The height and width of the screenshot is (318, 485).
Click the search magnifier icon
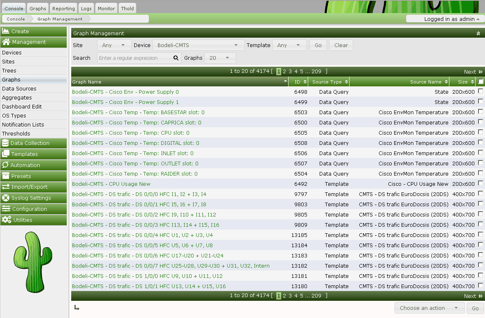click(x=176, y=58)
